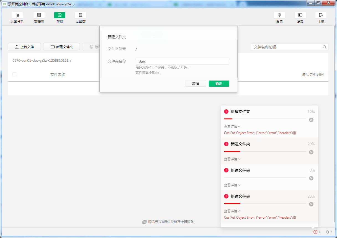Open the 设置 settings gear icon
Screen dimensions: 337x238
[279, 15]
